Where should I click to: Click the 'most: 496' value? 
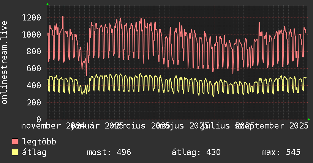(109, 152)
